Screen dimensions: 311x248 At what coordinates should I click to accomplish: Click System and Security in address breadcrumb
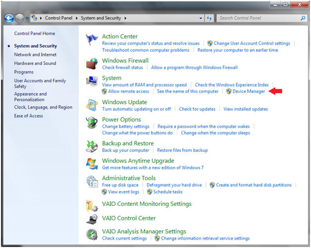pos(101,18)
